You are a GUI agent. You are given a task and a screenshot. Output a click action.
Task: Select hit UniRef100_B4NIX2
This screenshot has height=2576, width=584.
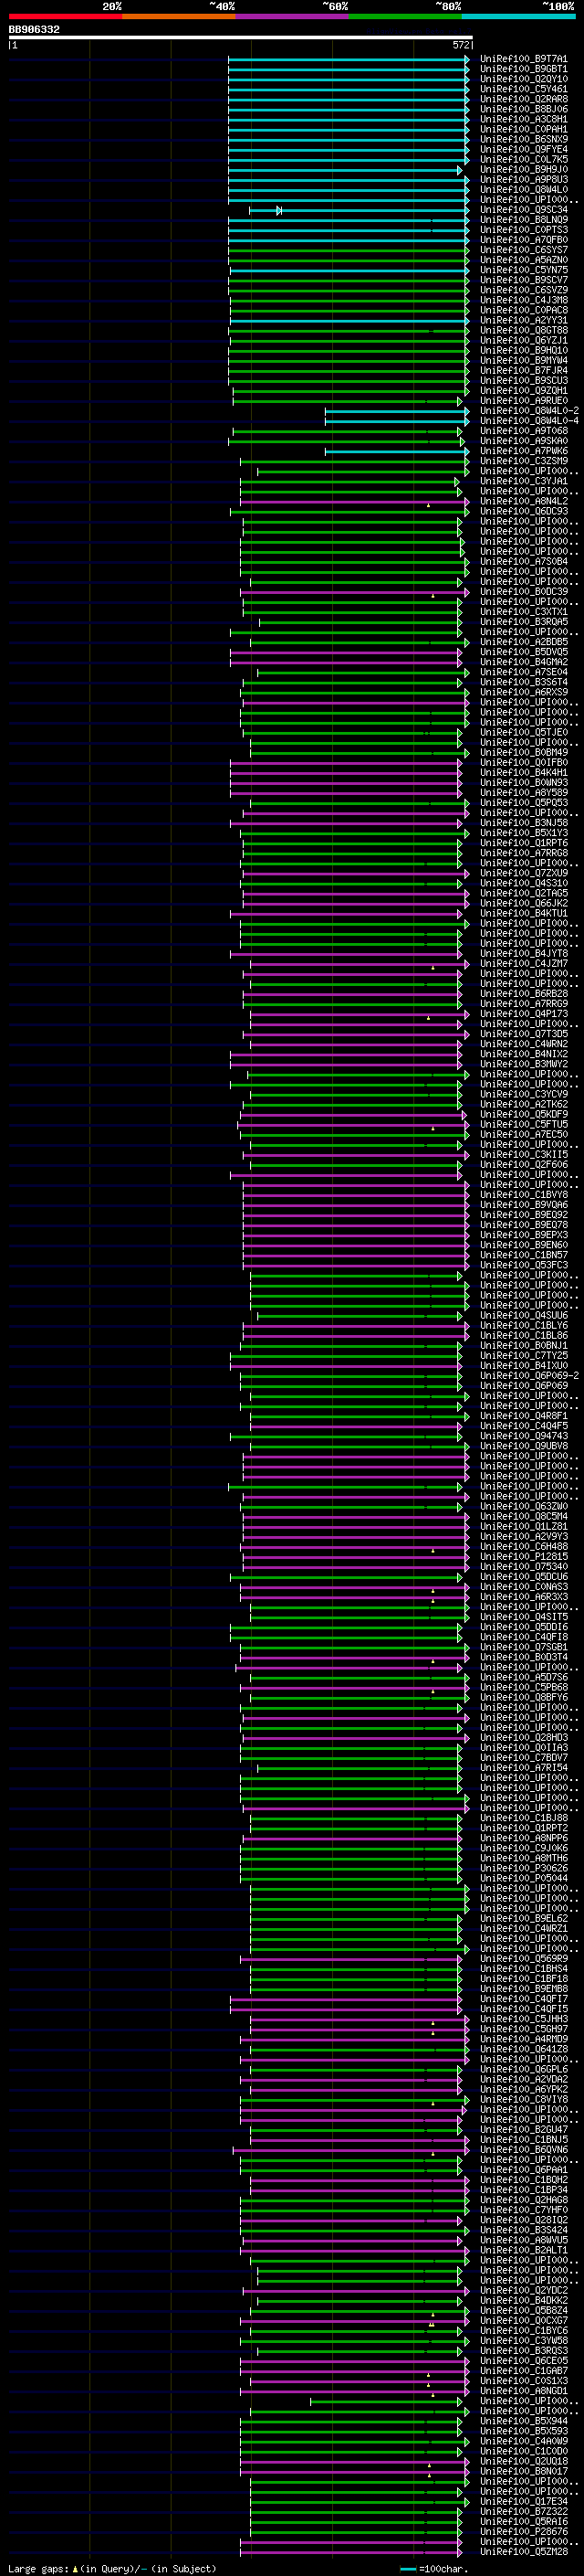point(523,1054)
